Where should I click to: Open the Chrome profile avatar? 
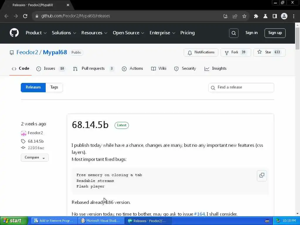click(x=284, y=16)
